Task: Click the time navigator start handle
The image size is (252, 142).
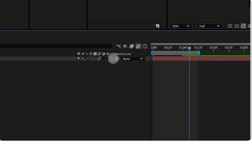Action: 152,44
